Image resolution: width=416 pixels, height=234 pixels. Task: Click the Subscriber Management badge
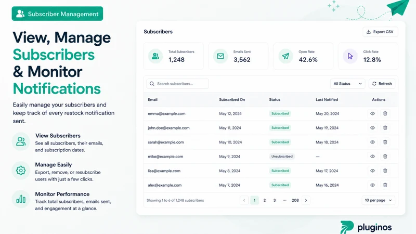click(57, 14)
